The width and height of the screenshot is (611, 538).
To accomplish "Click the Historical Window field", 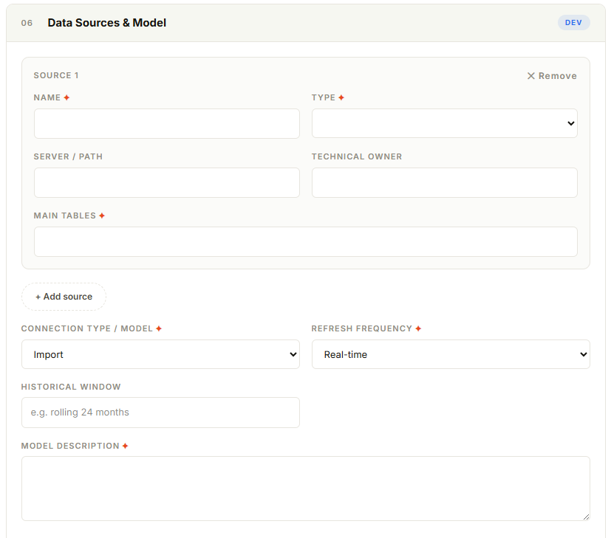I will click(x=160, y=413).
